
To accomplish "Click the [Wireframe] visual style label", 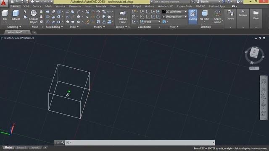I will pos(27,38).
